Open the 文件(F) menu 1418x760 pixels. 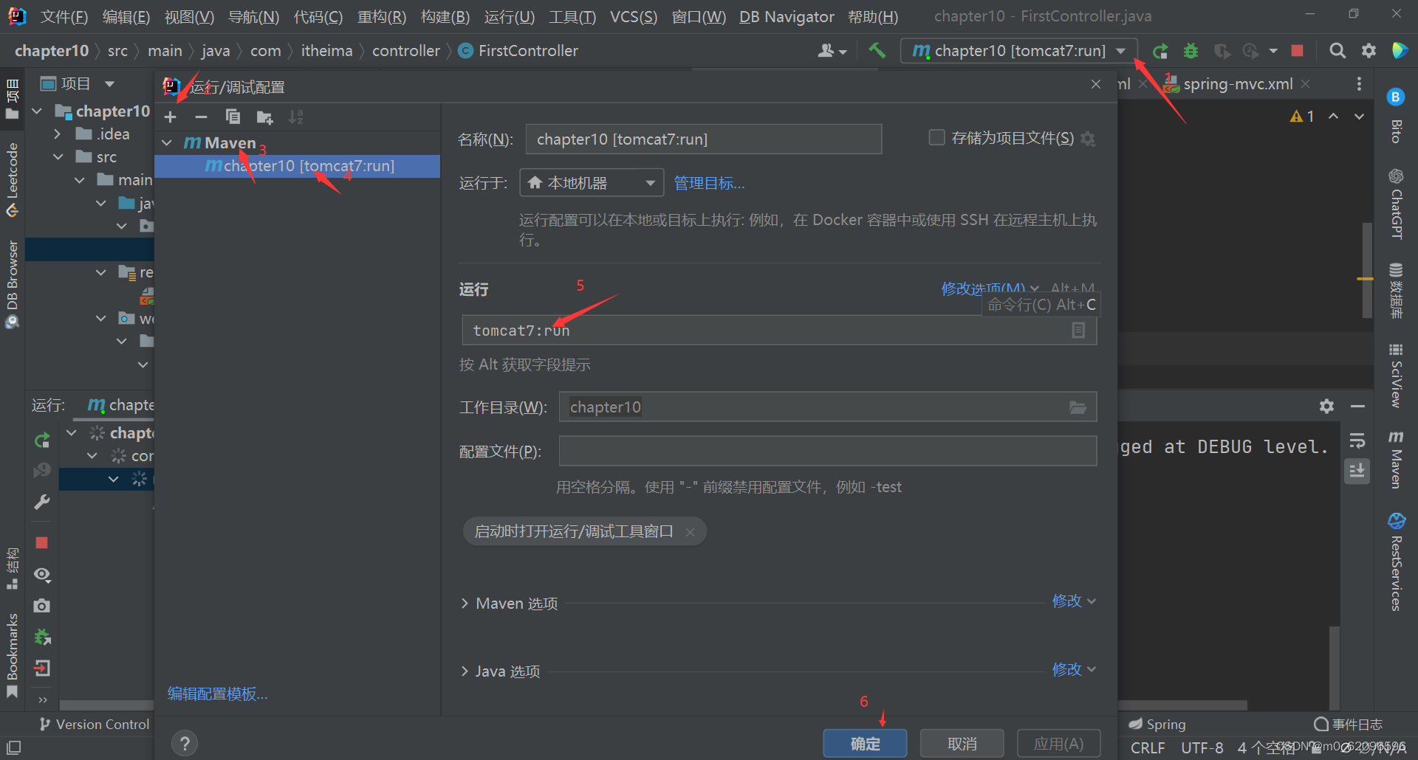64,16
